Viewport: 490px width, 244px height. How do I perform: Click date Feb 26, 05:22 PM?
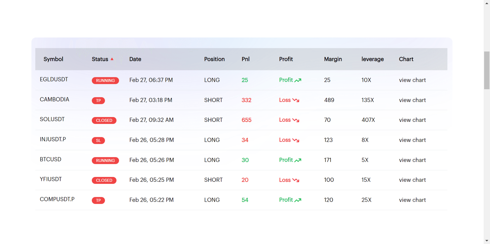151,200
